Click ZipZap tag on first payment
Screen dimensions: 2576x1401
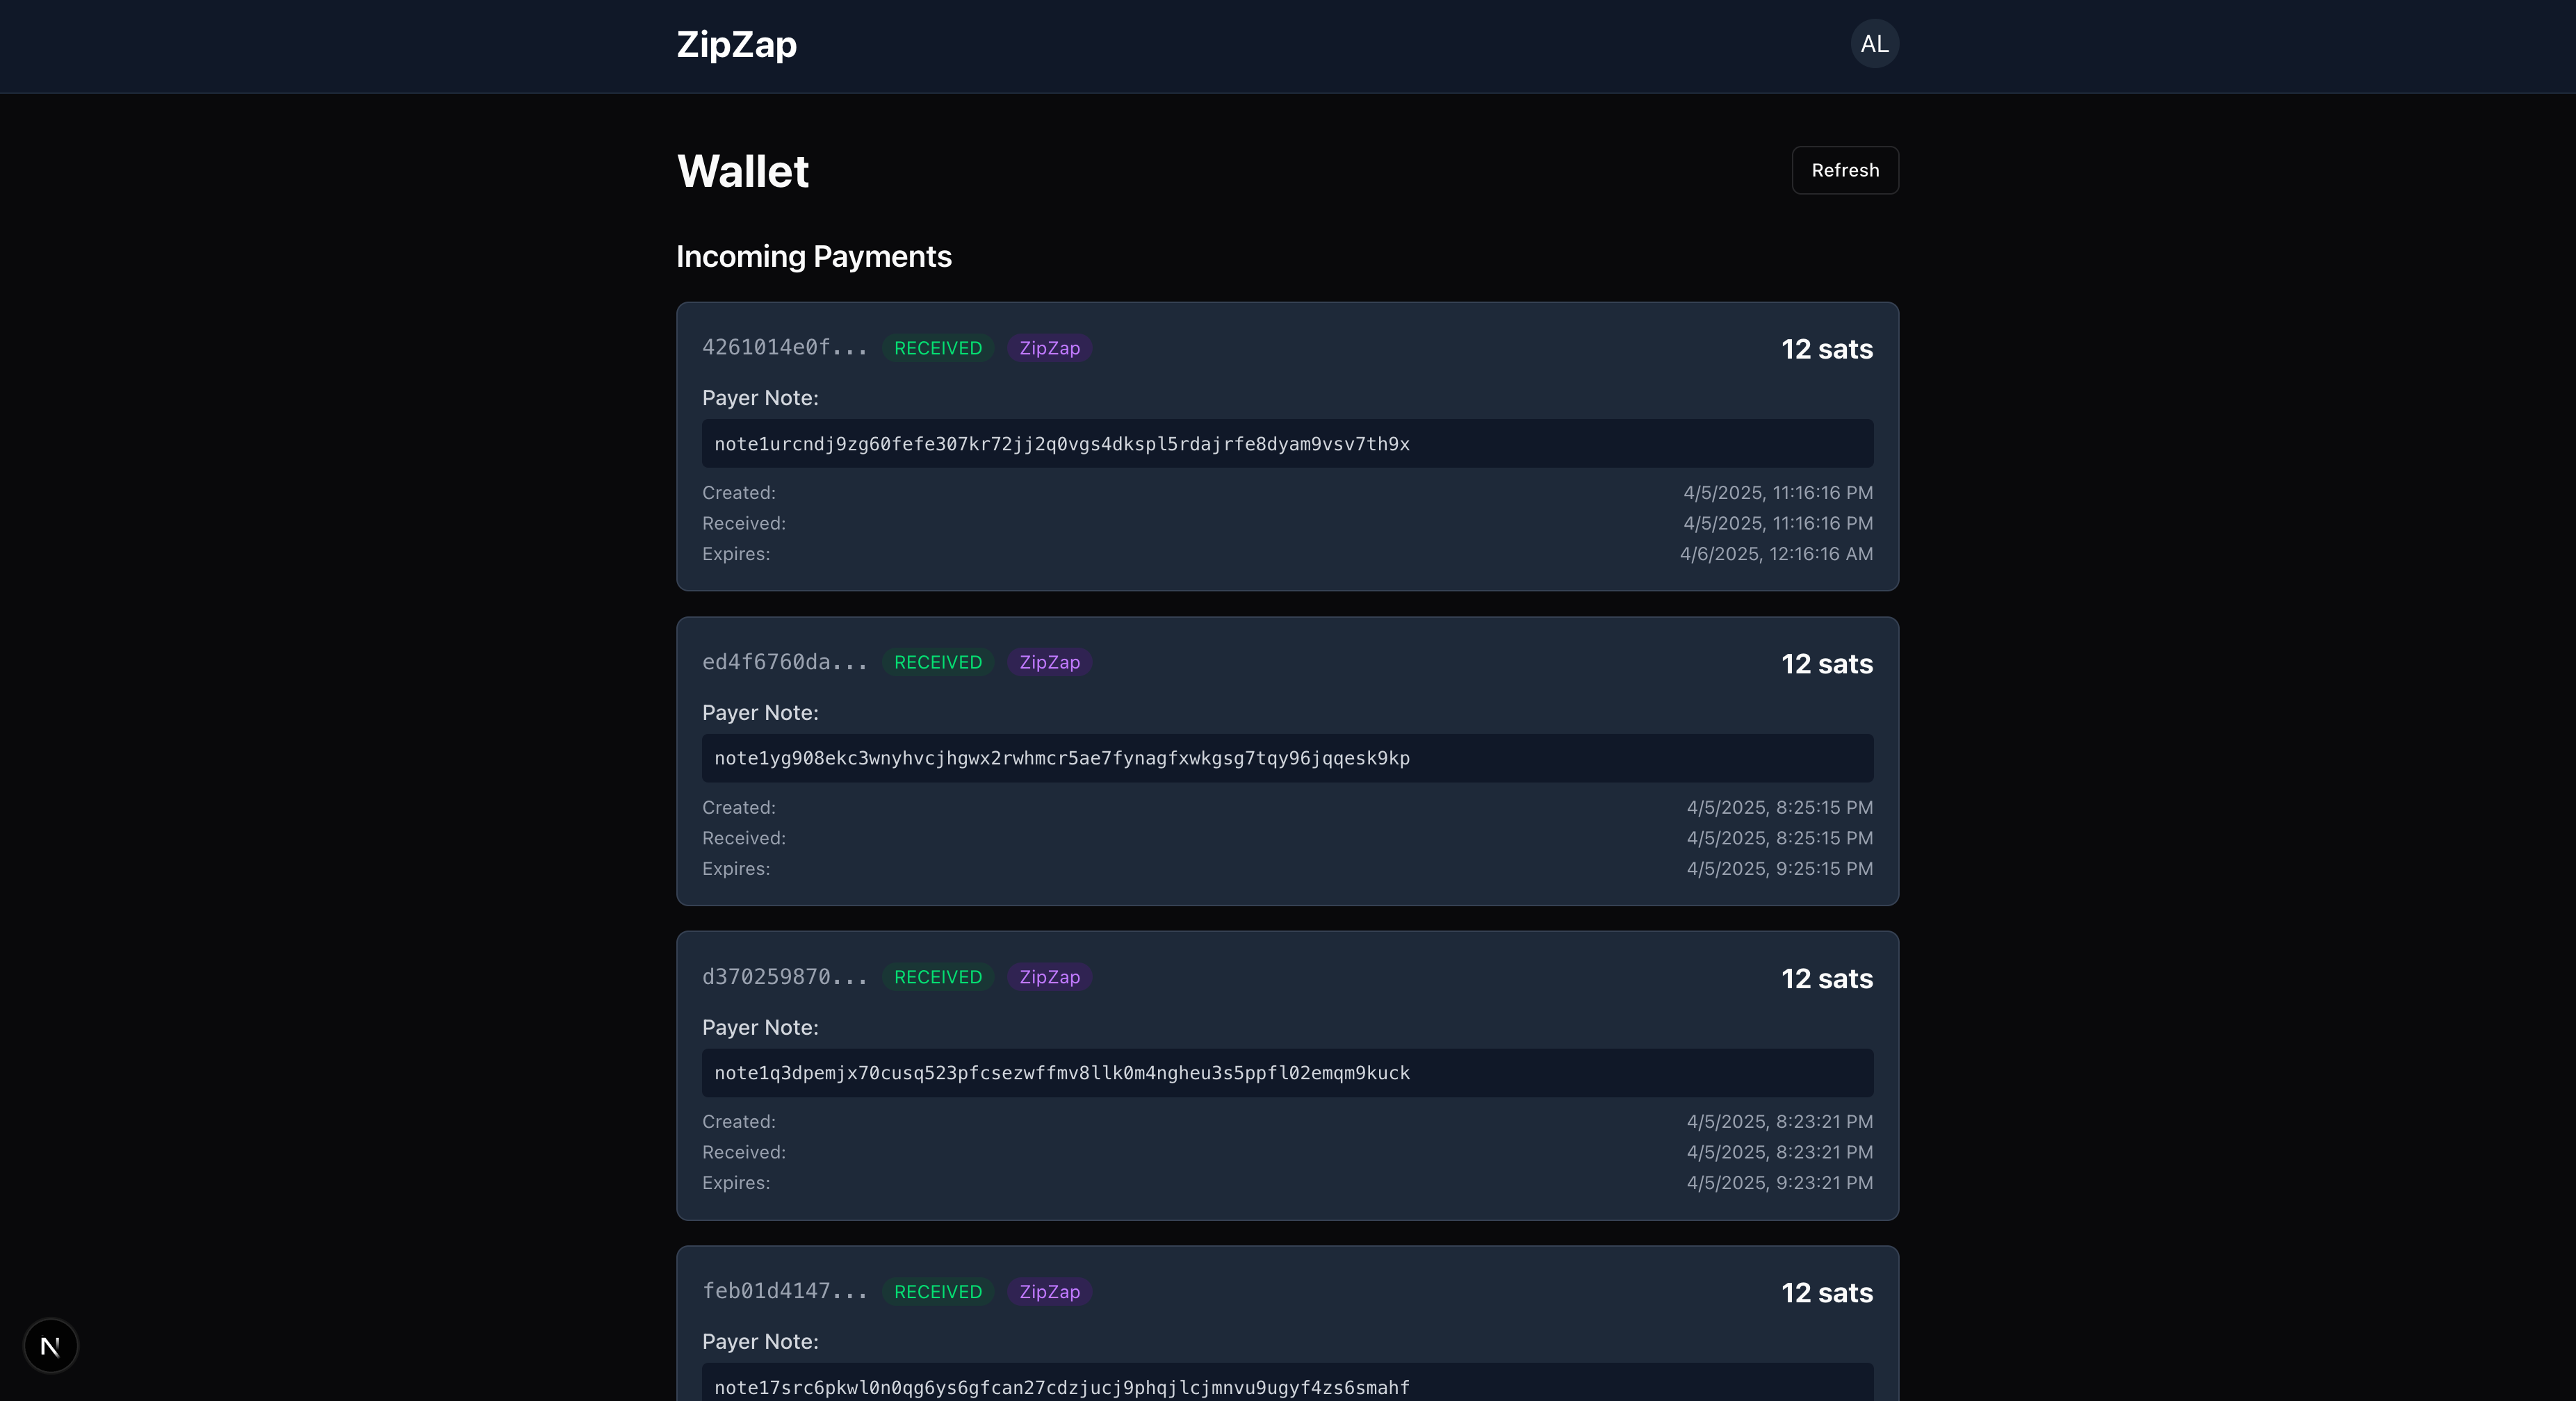point(1049,348)
